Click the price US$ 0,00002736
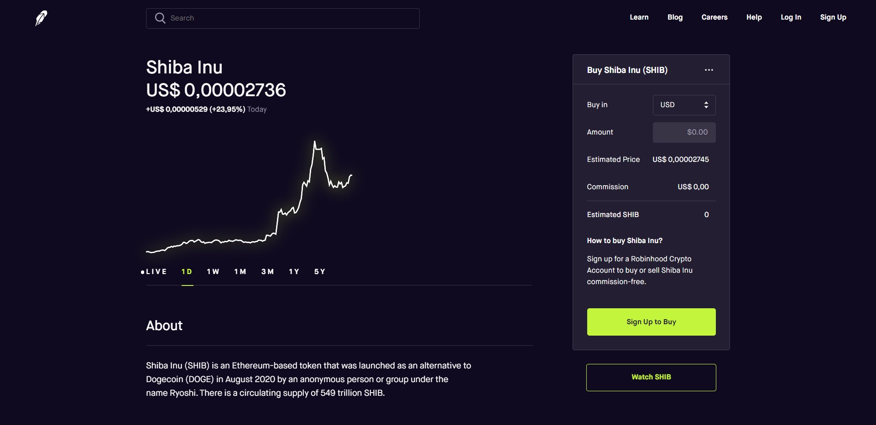876x425 pixels. tap(216, 90)
